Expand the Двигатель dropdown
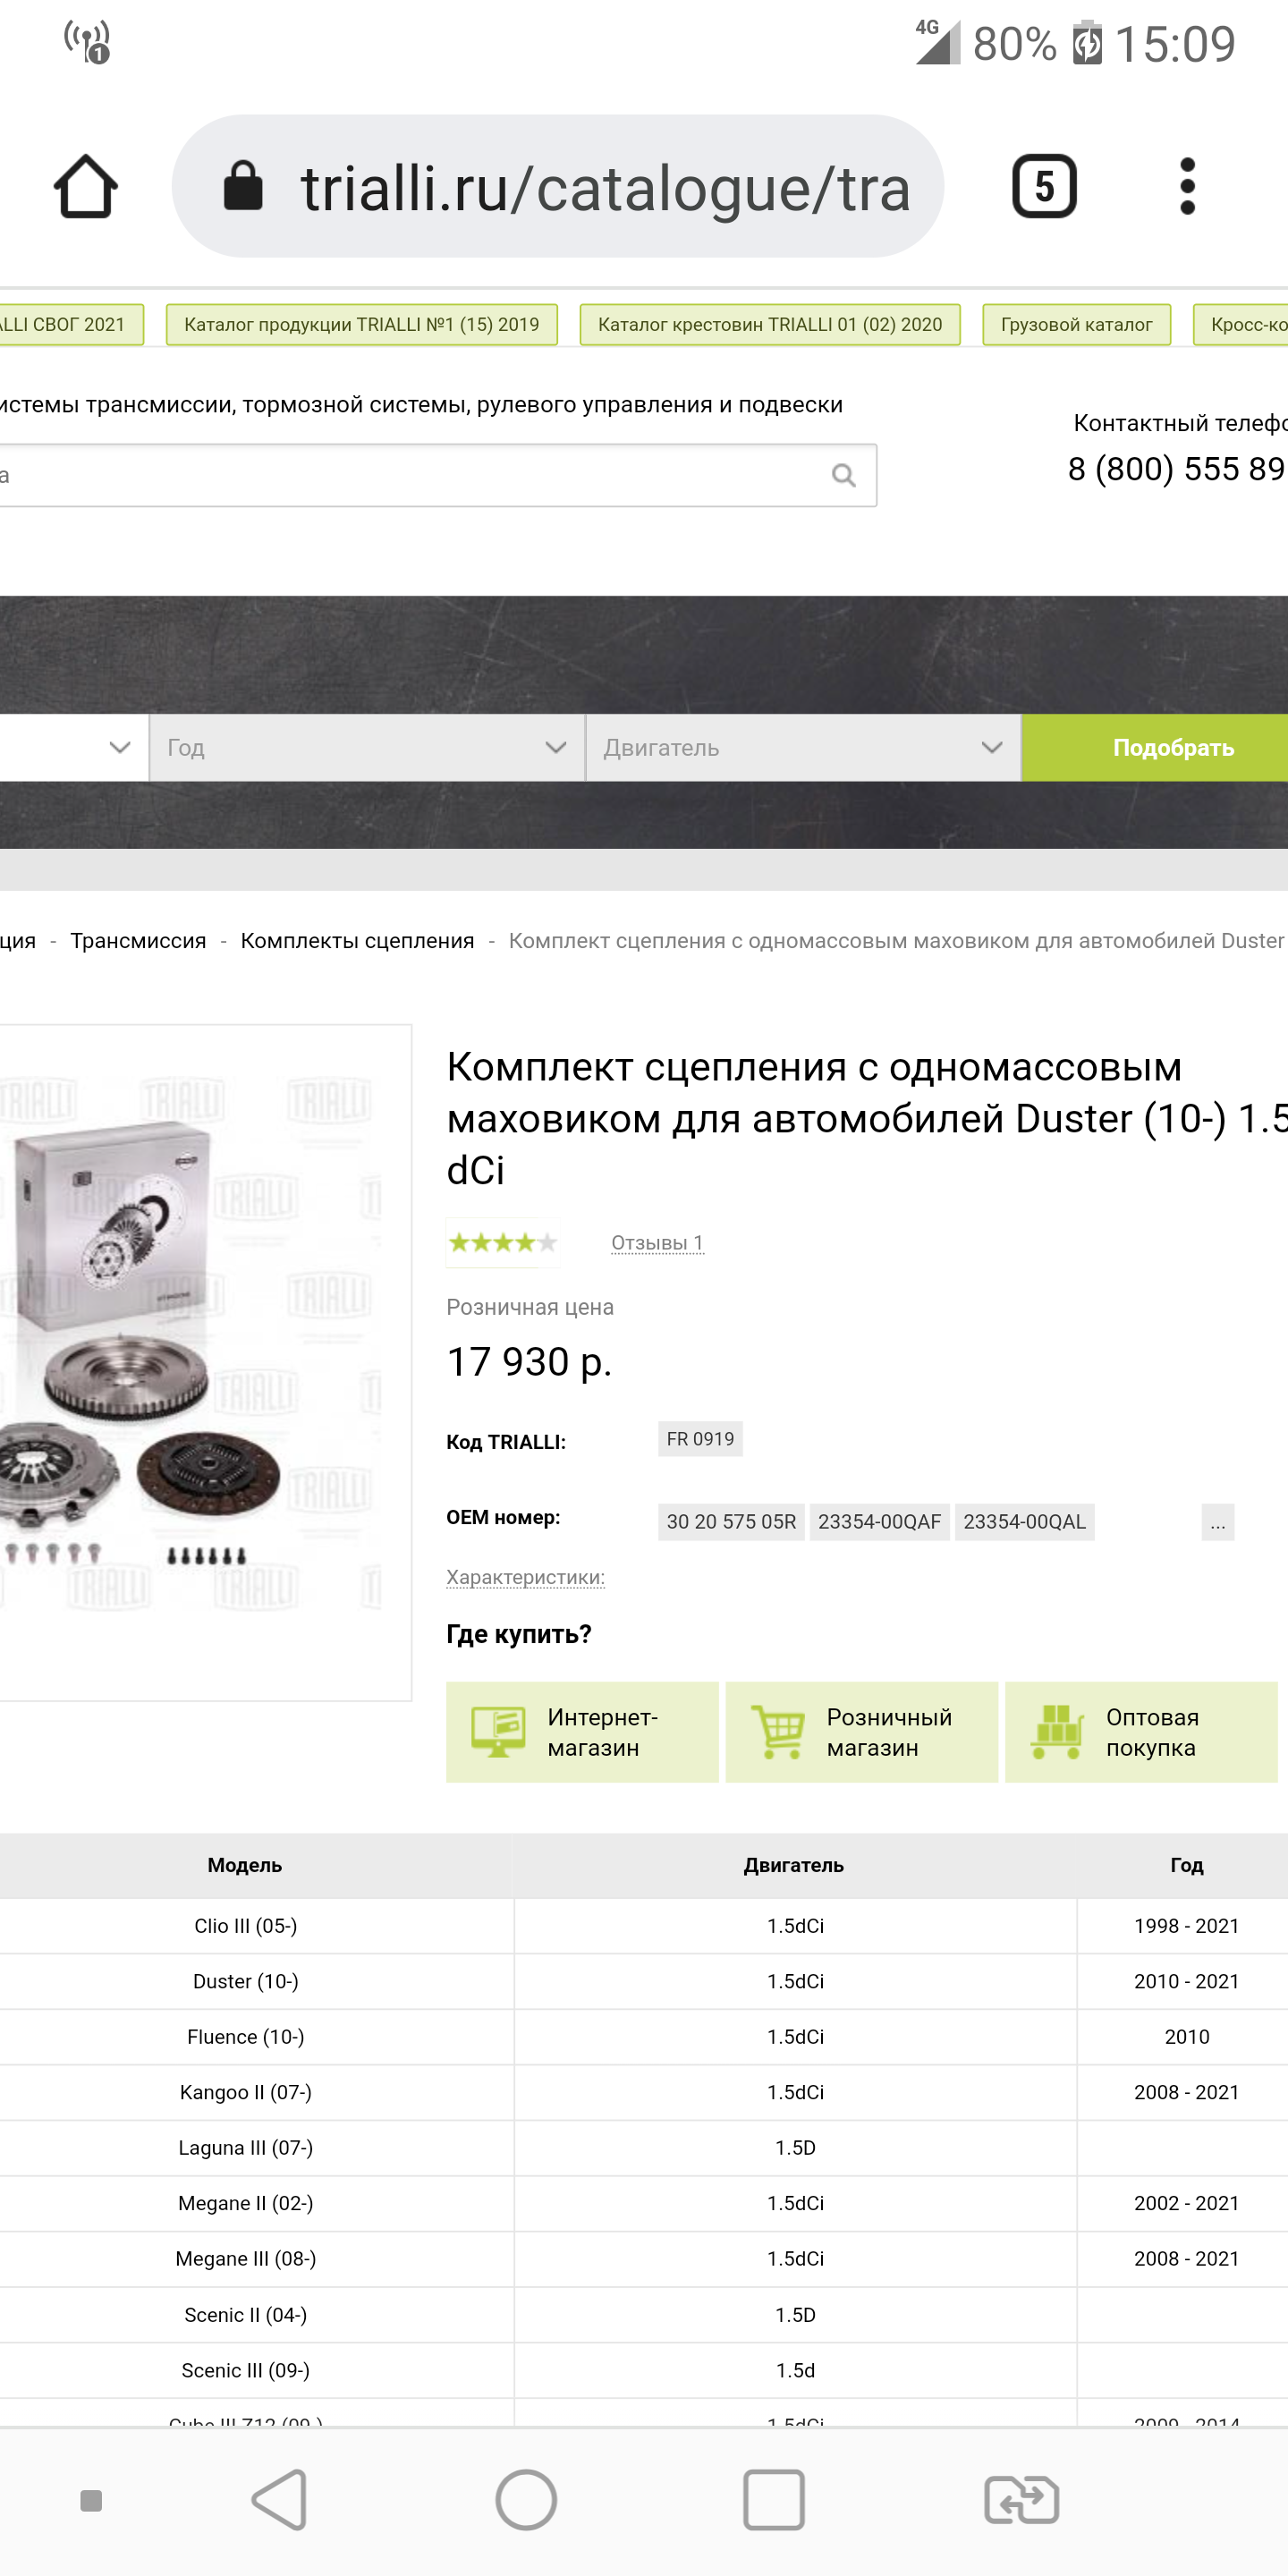1288x2576 pixels. [x=803, y=747]
